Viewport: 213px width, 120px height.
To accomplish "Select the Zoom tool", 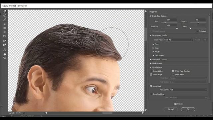I will click(5, 58).
